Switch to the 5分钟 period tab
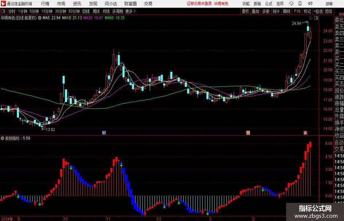 [34, 11]
